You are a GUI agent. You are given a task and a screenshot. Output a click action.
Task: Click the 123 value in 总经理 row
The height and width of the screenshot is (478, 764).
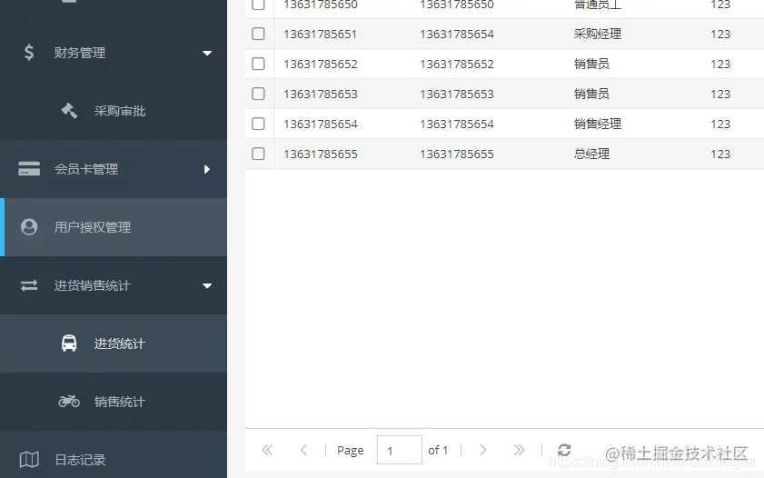coord(720,154)
